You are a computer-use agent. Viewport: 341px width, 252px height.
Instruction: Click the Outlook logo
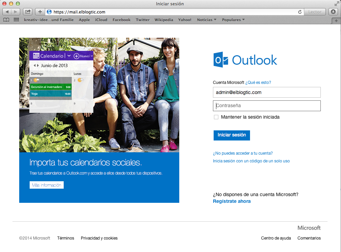coord(245,60)
